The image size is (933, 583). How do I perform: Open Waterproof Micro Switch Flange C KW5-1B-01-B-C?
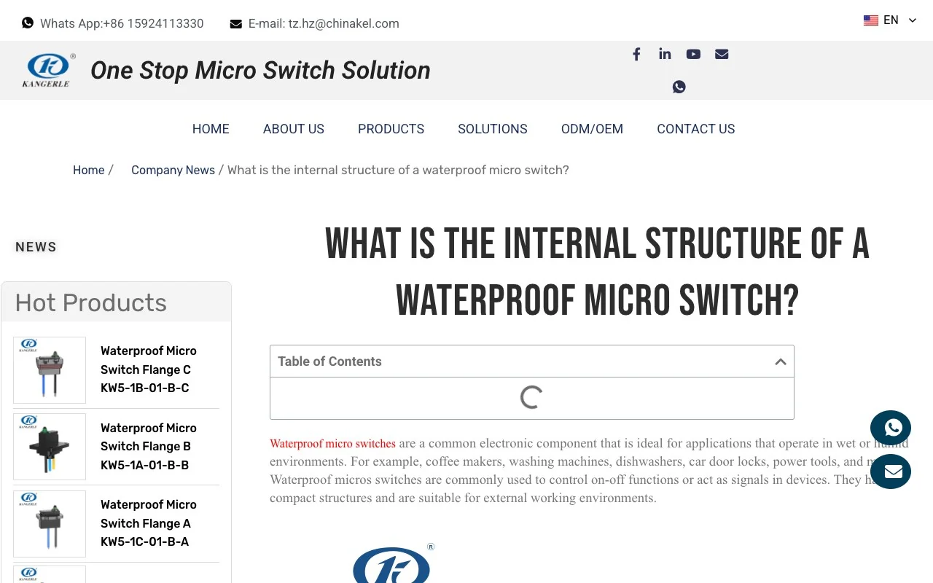[149, 369]
